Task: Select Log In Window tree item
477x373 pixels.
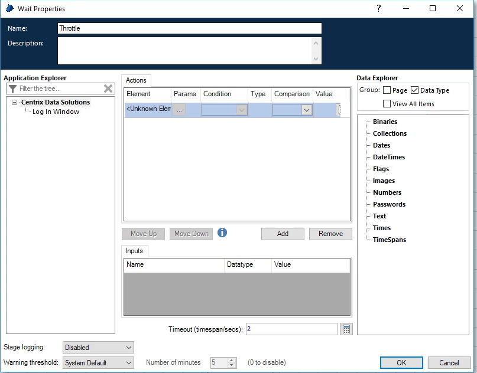Action: (56, 112)
